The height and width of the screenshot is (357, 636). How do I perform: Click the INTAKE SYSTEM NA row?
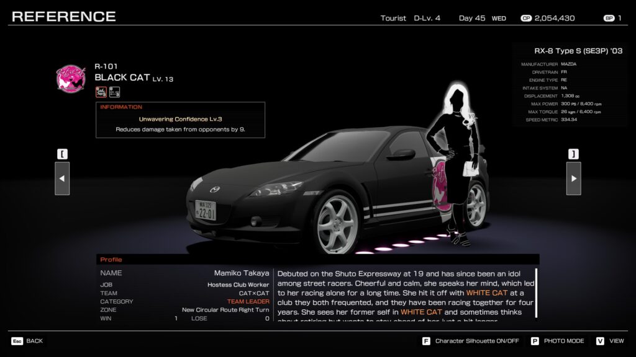tap(545, 88)
